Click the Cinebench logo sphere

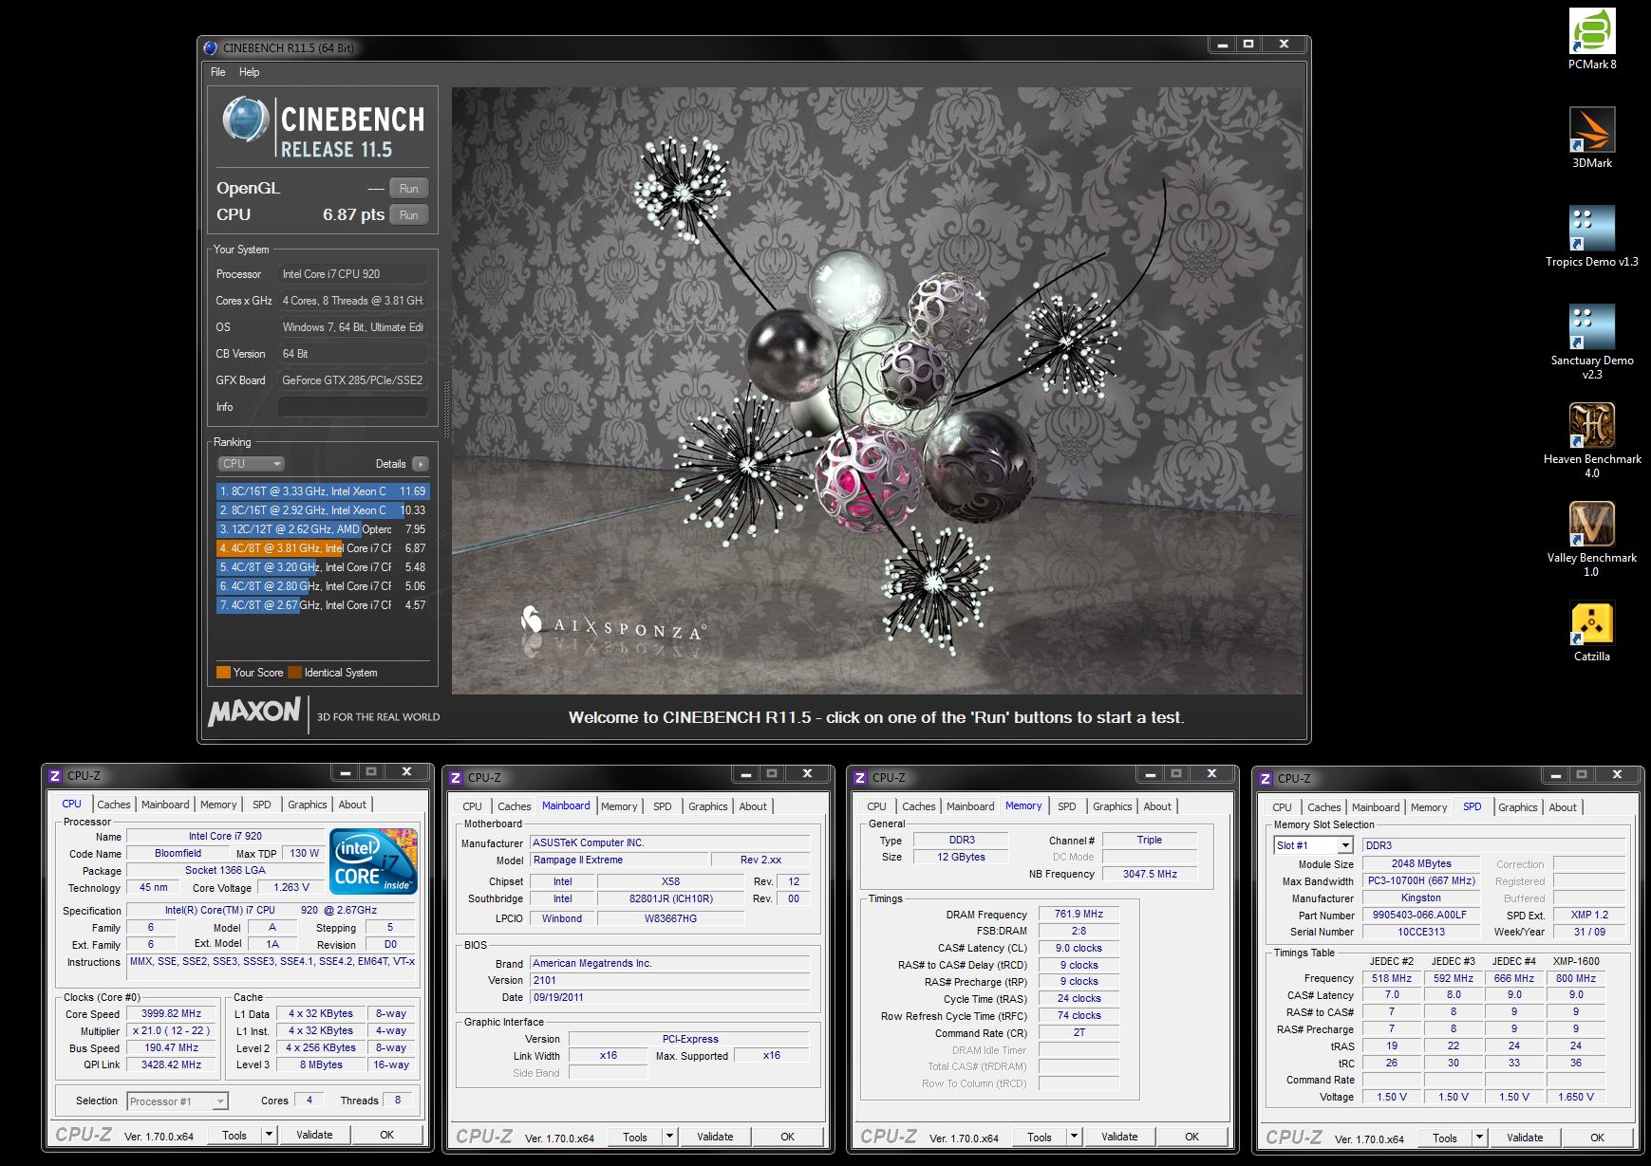[x=245, y=120]
